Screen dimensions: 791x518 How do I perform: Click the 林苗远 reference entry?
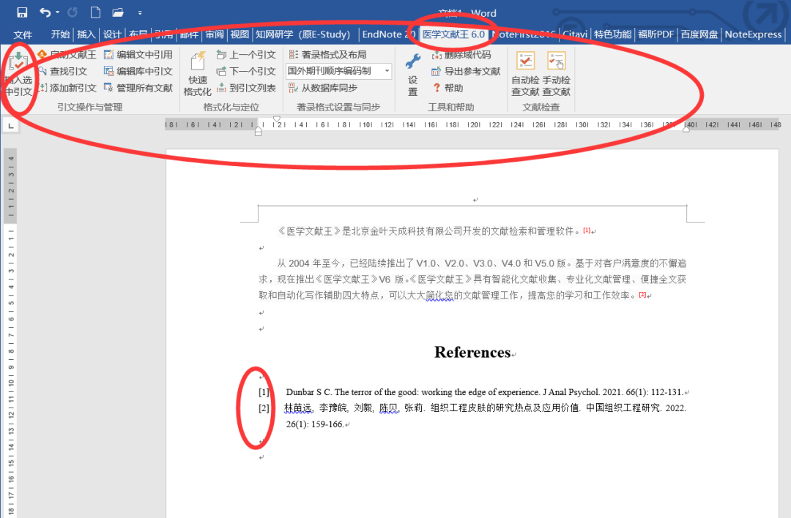[486, 416]
